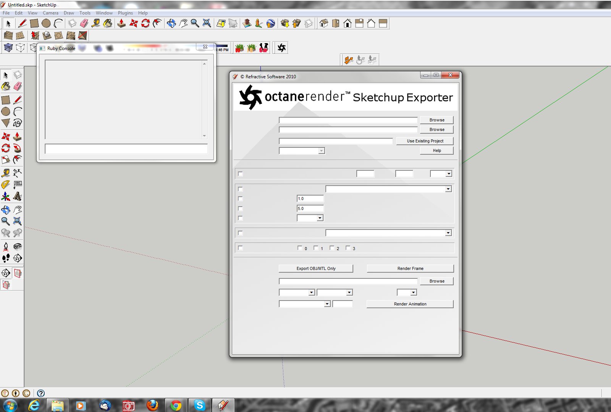Enable the checkbox in the 1.0 row
611x412 pixels.
pos(240,199)
